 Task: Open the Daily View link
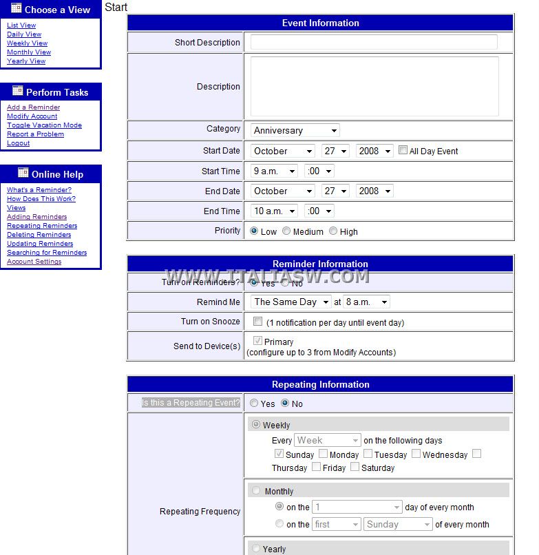tap(24, 34)
